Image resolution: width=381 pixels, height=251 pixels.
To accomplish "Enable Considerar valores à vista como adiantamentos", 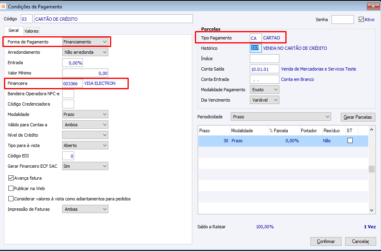I will coord(11,199).
